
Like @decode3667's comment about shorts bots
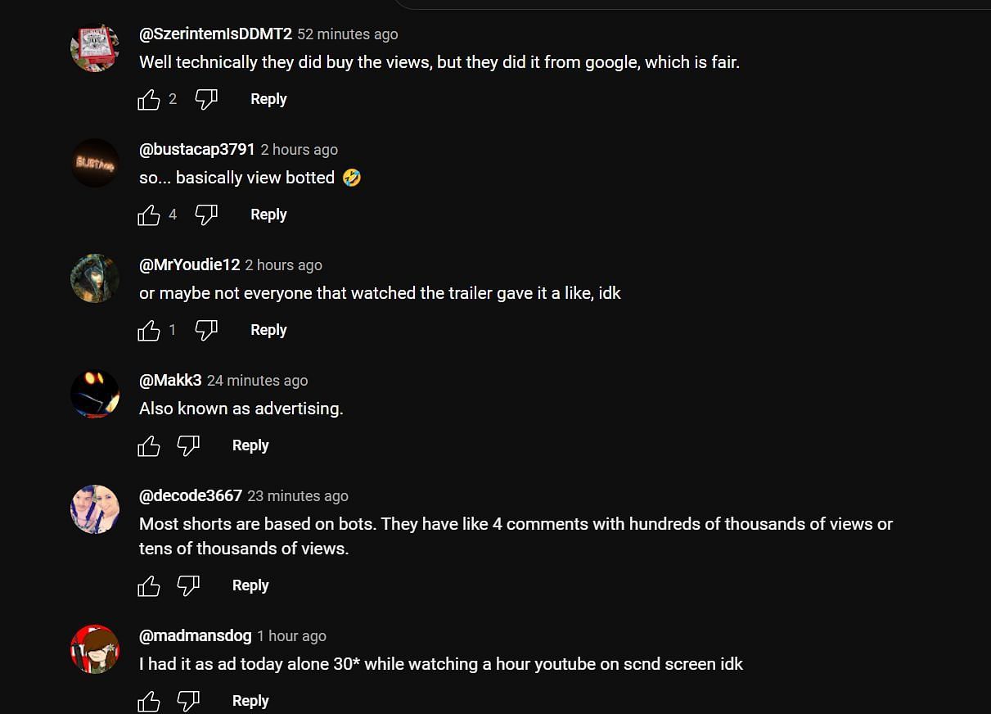tap(149, 586)
